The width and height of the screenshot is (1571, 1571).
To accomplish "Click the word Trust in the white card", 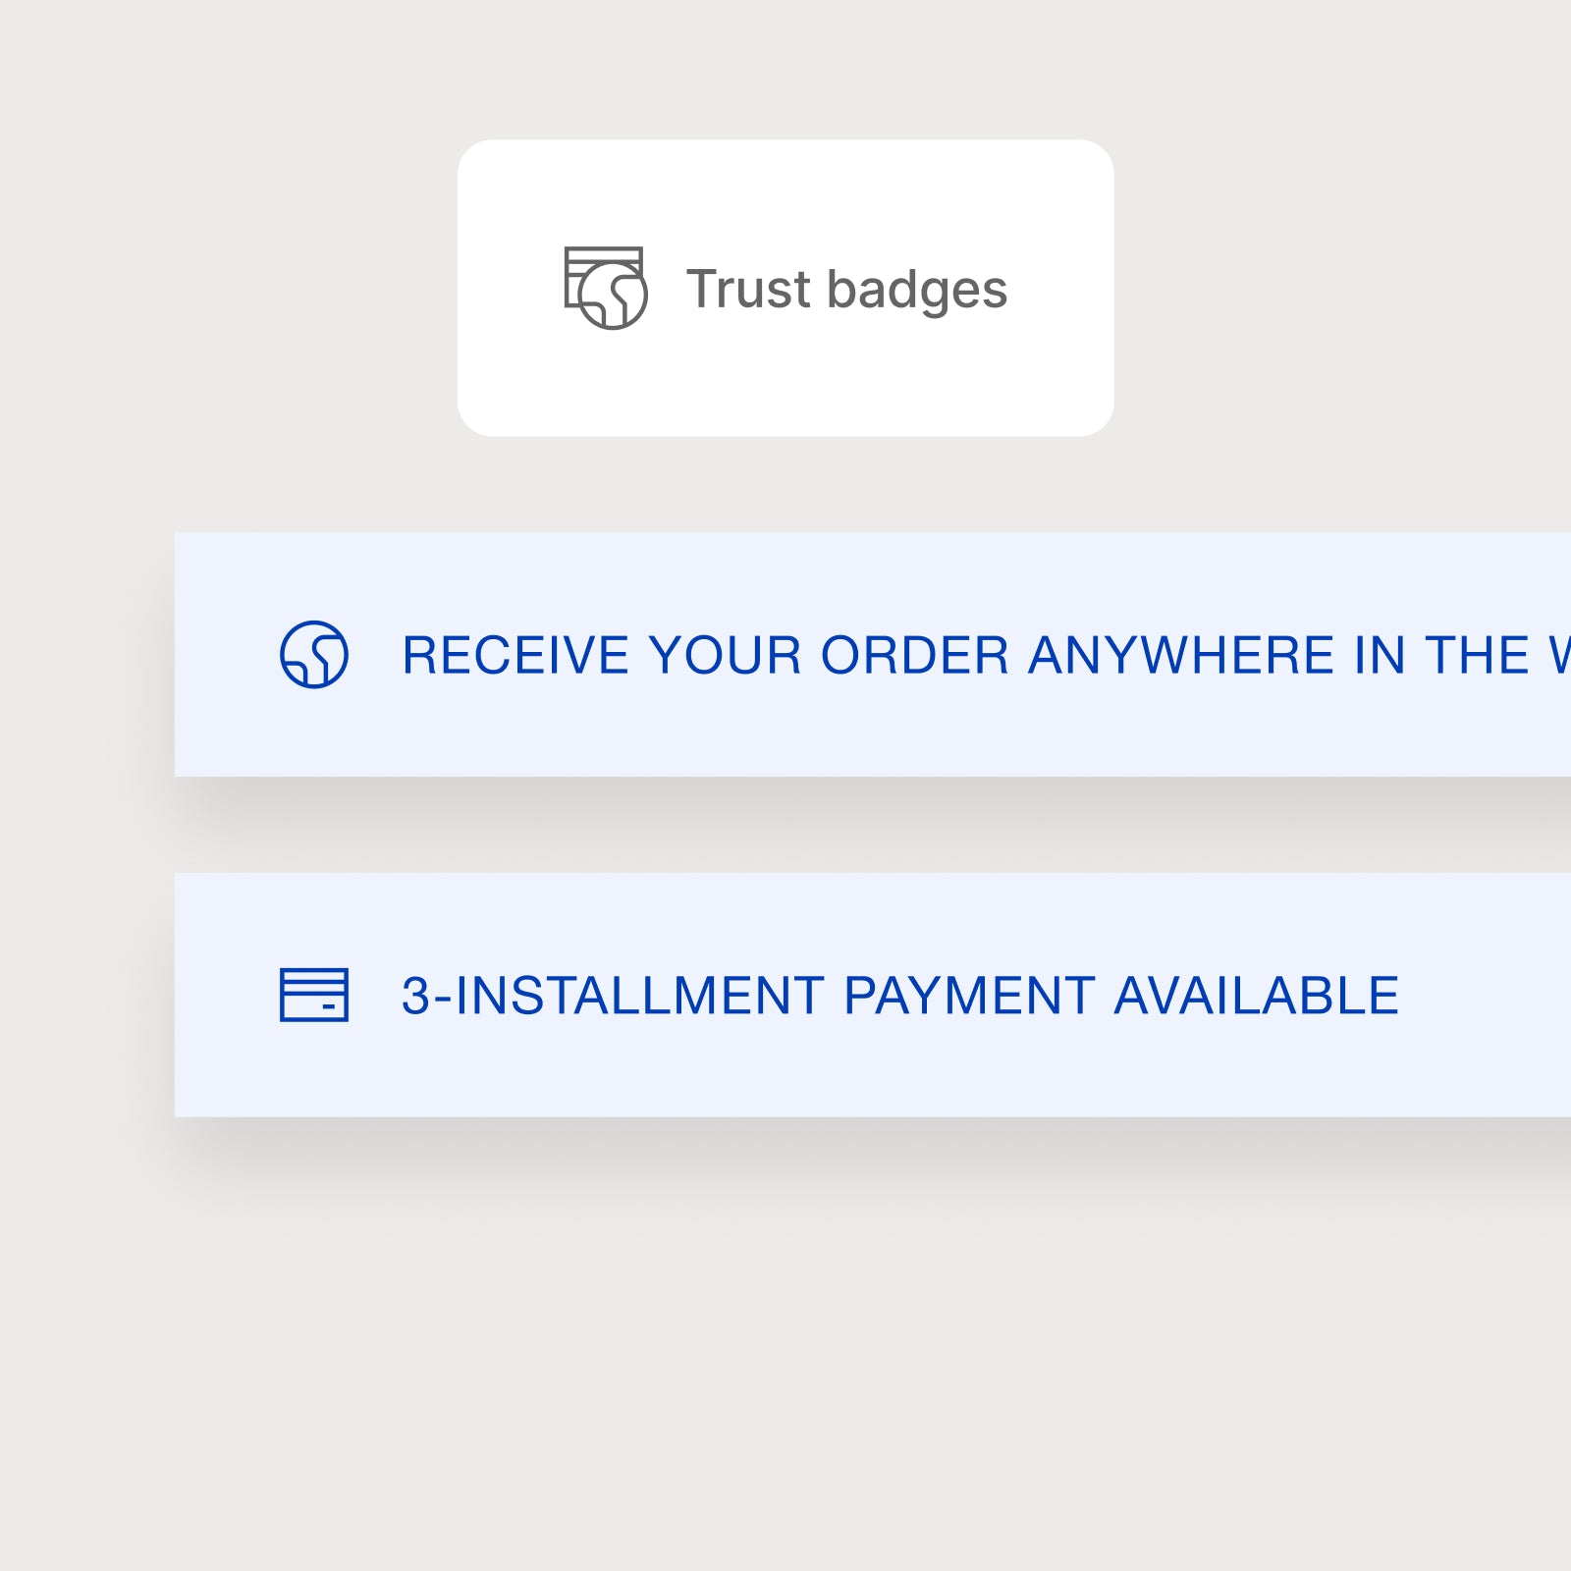I will point(749,289).
